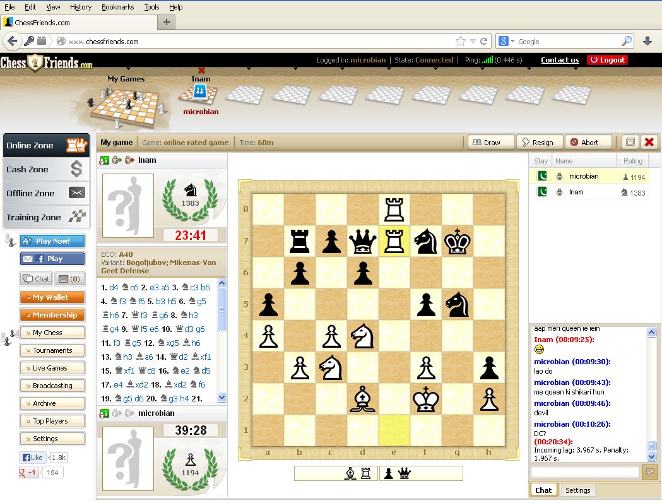
Task: Close Inam game with red X
Action: (201, 70)
